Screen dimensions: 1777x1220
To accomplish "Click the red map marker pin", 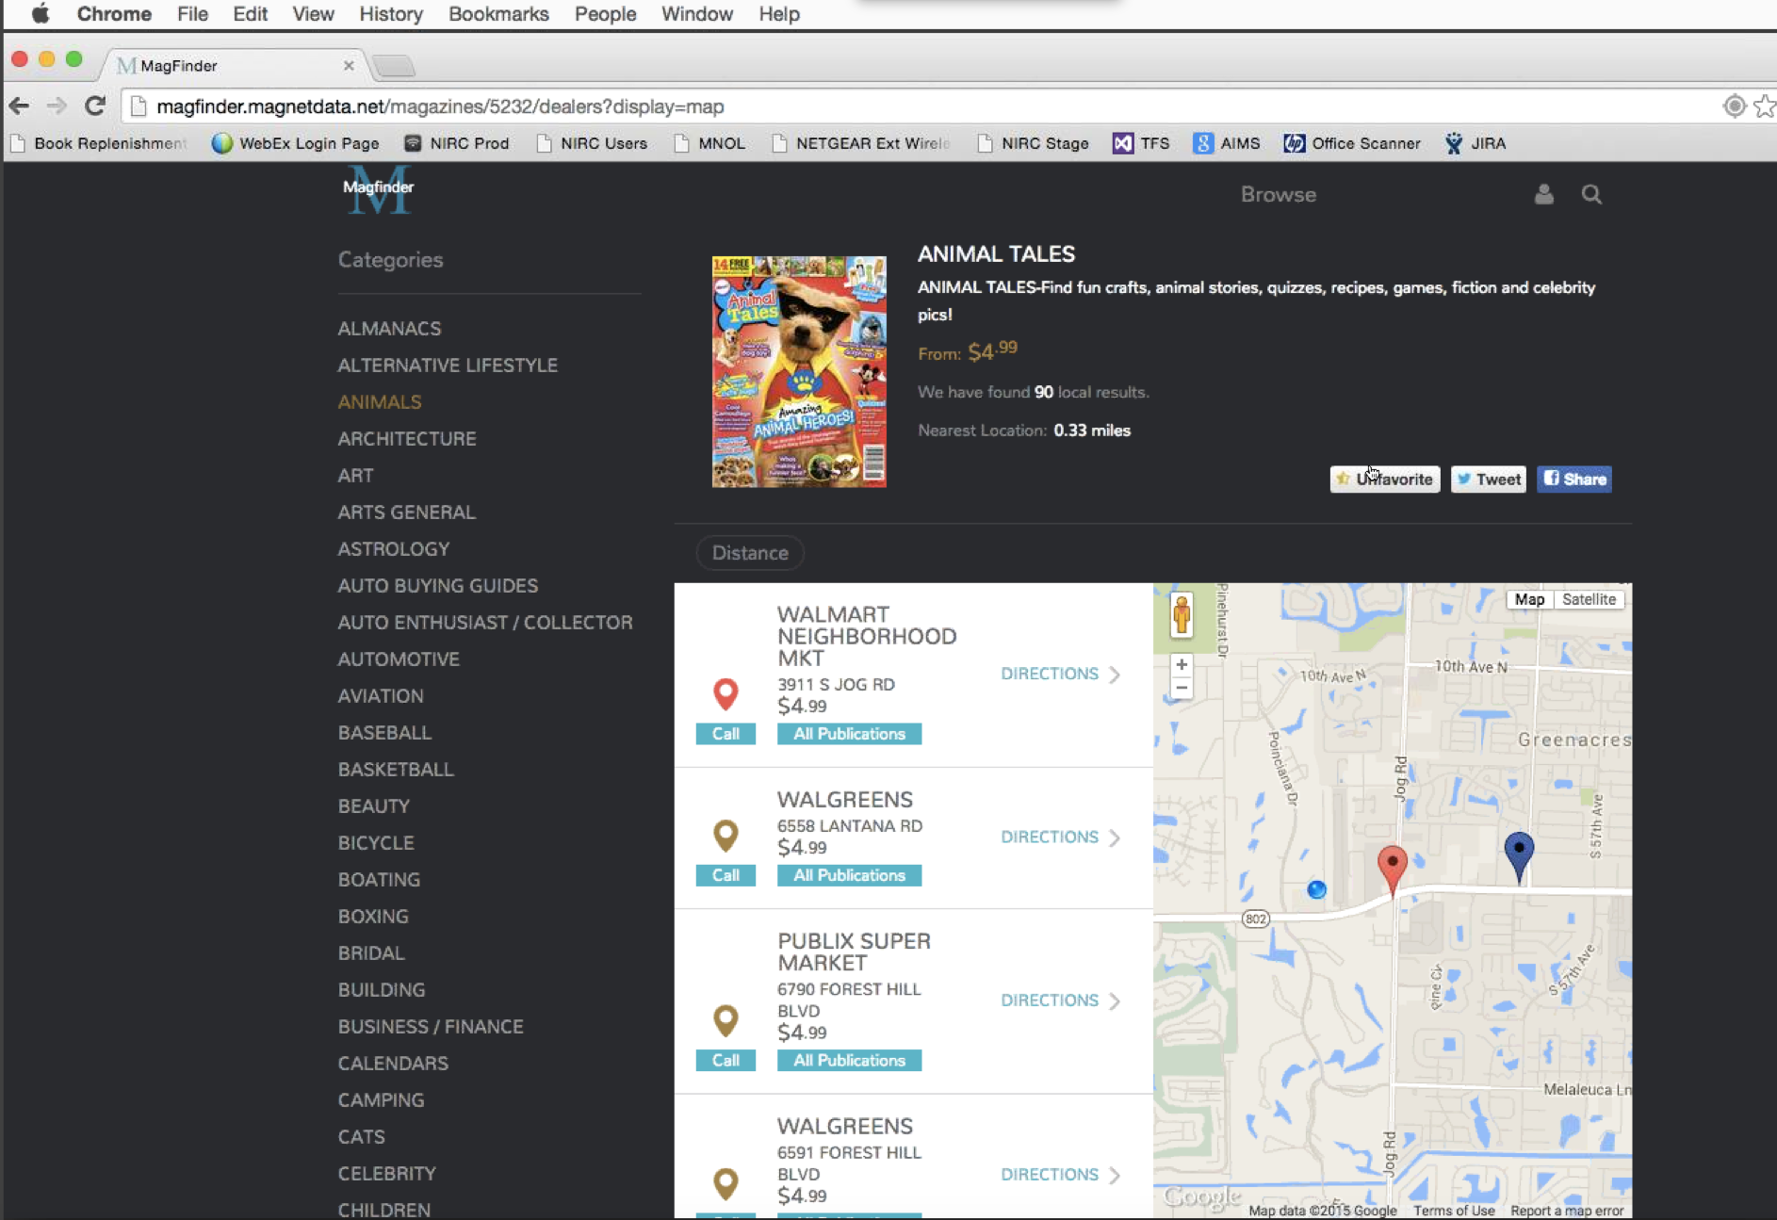I will 1392,866.
